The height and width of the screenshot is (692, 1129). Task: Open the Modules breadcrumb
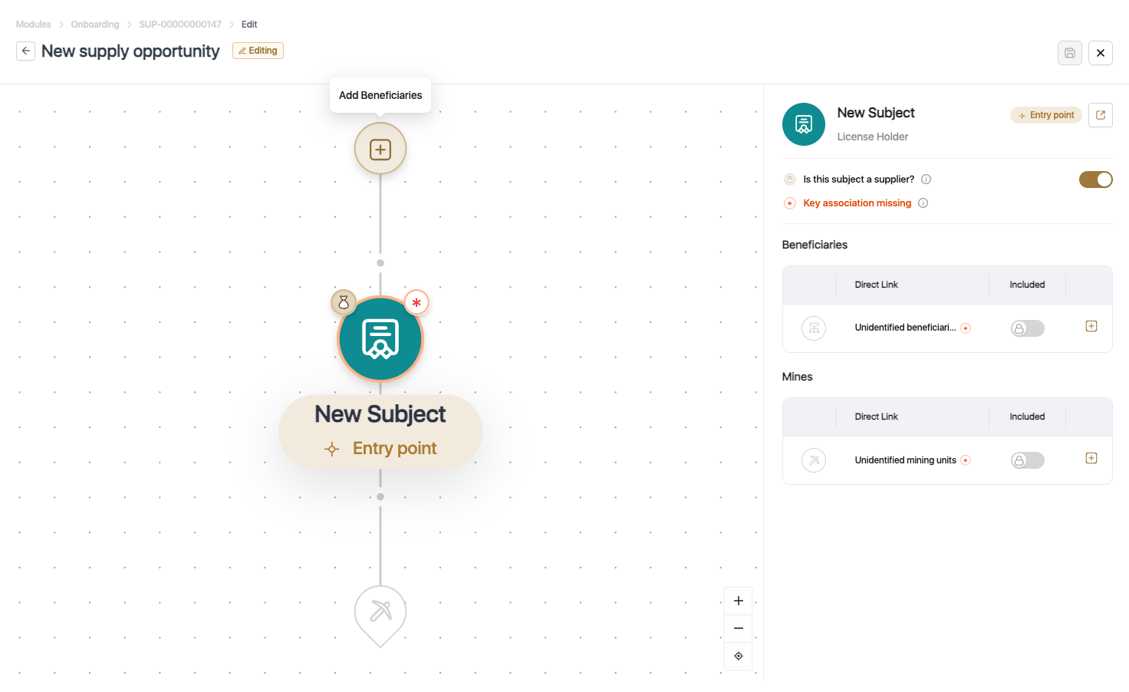[x=34, y=25]
